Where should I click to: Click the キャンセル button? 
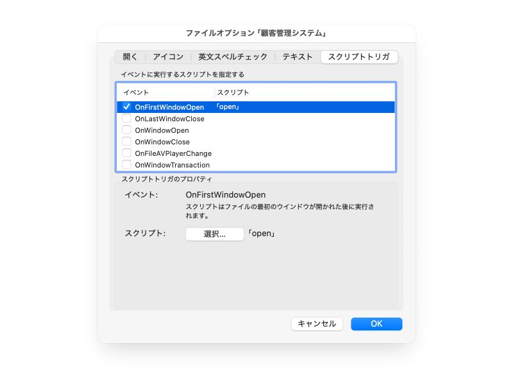click(317, 324)
